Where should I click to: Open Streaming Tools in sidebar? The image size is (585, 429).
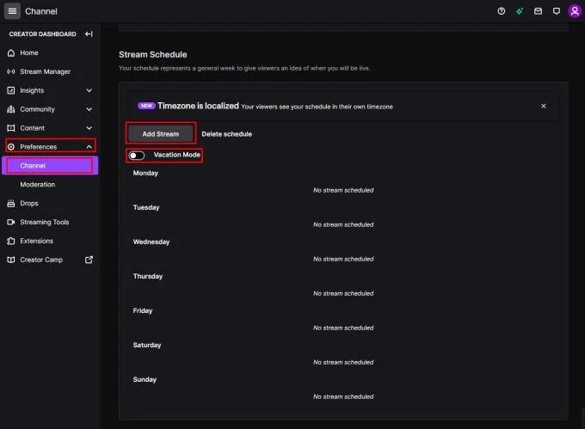45,222
